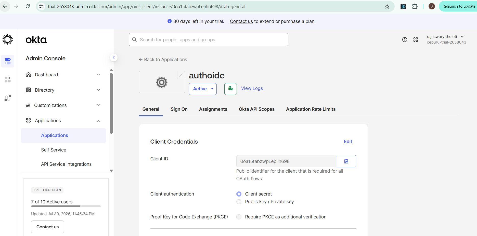Click sidebar scroll up arrow
The image size is (477, 236).
(111, 70)
